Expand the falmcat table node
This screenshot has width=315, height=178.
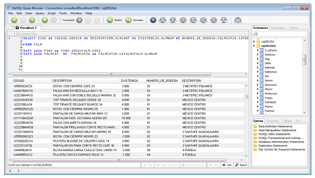click(258, 67)
